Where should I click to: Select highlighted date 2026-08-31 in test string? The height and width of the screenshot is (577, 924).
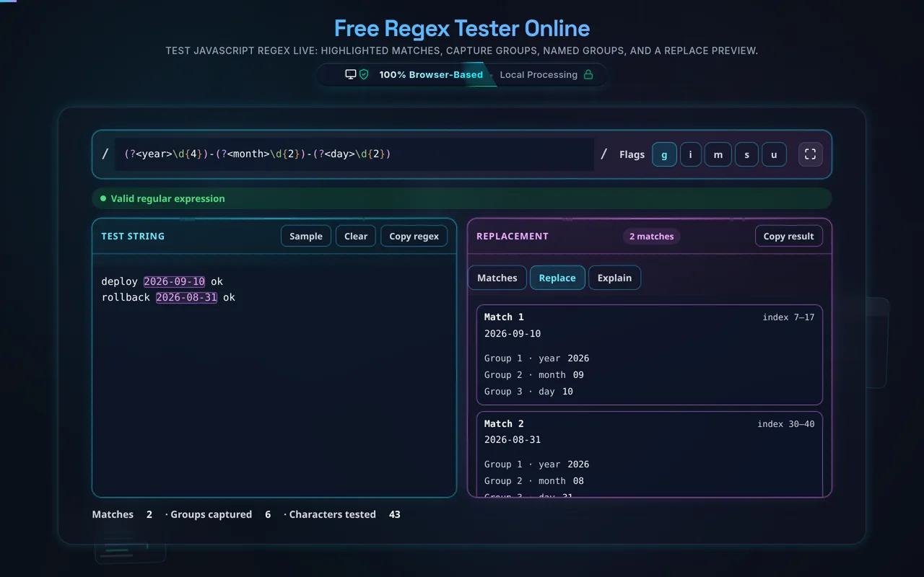click(186, 297)
